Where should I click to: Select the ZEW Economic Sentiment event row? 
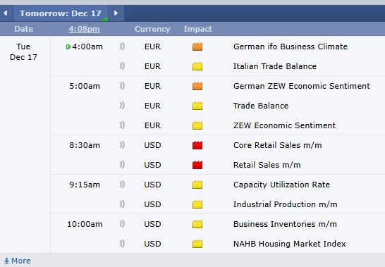point(218,125)
